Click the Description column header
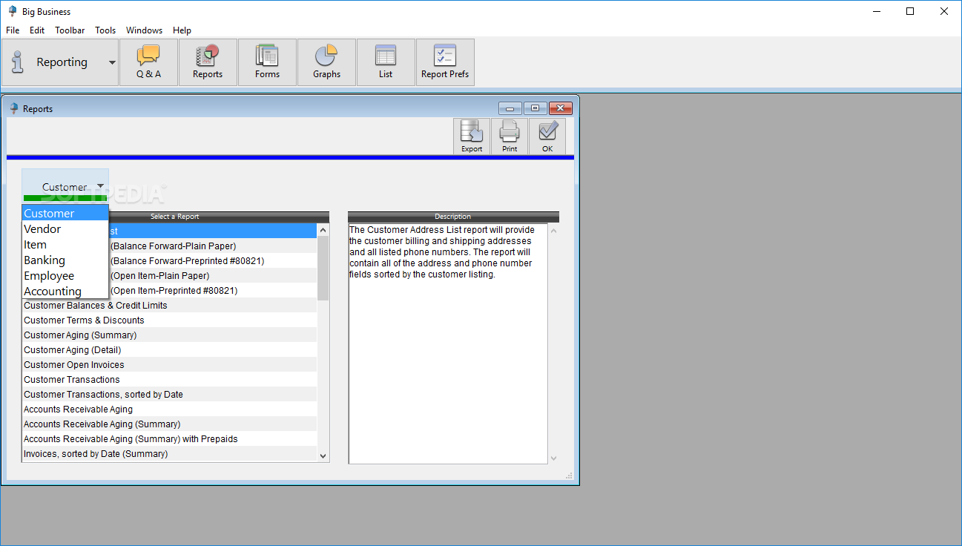The height and width of the screenshot is (546, 962). (453, 217)
